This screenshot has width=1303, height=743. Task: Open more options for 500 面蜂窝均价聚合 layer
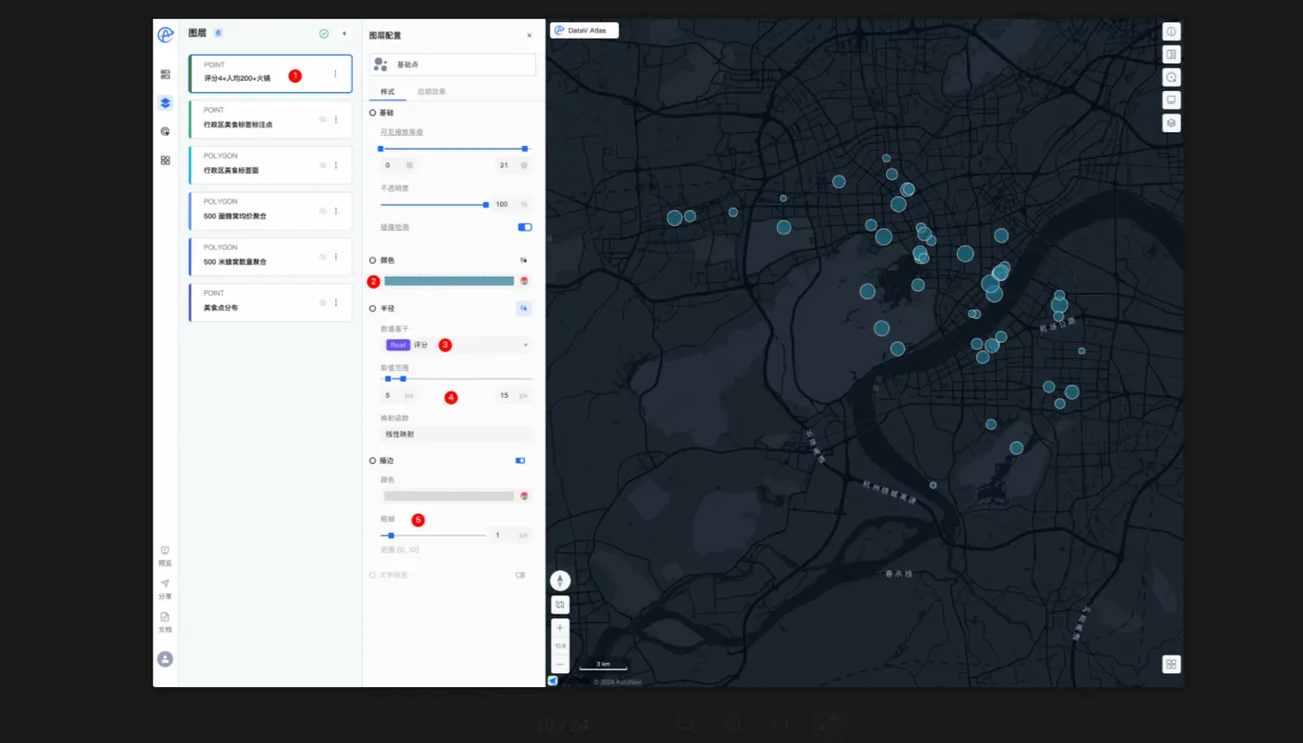pos(336,211)
